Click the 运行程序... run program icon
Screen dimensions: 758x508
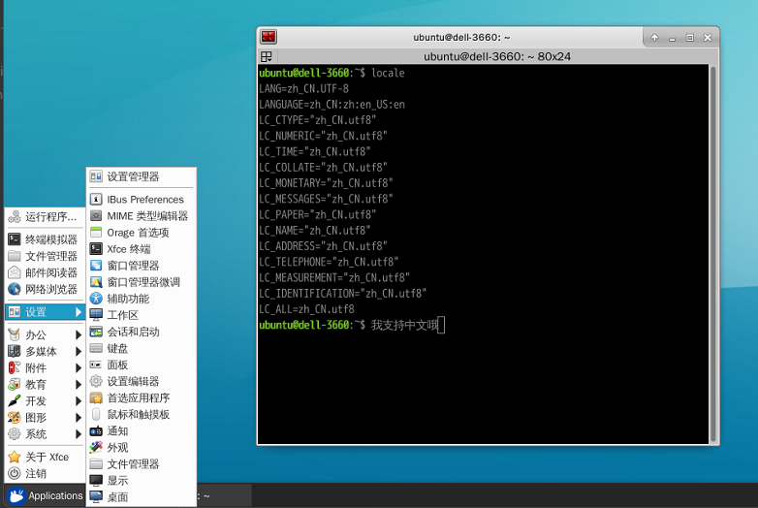(15, 216)
